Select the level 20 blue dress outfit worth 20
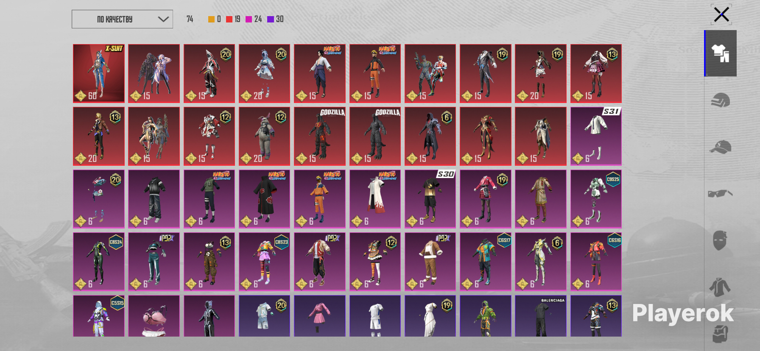760x351 pixels. 265,73
